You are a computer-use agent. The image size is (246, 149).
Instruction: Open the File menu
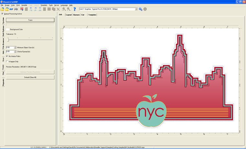[x=2, y=5]
